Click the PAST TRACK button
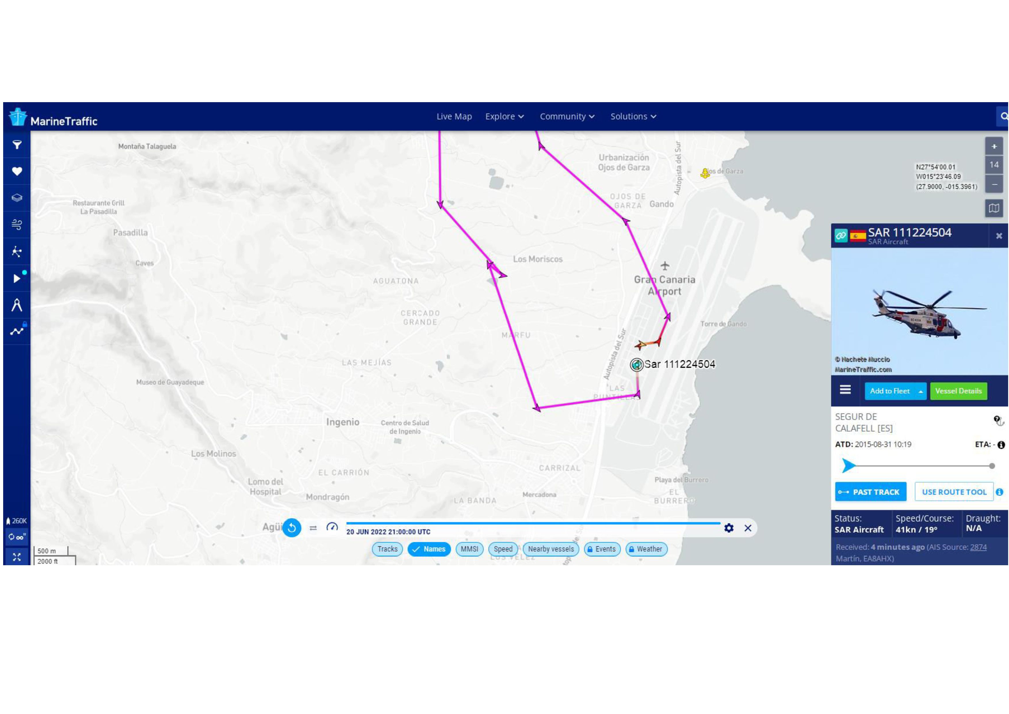 pos(870,492)
